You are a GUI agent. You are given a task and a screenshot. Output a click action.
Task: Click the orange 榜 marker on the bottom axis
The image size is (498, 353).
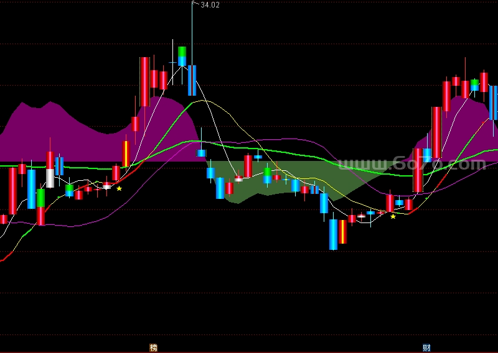[x=153, y=347]
